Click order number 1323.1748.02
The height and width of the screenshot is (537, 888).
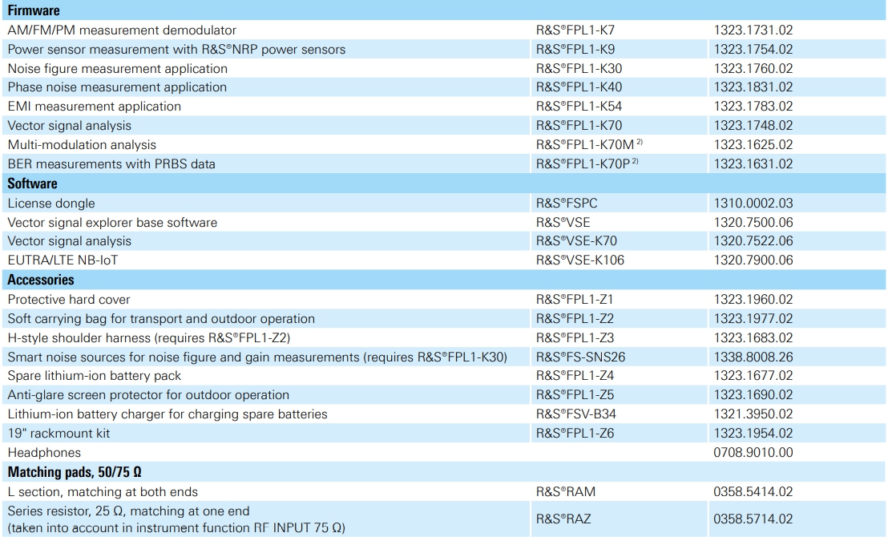coord(753,126)
